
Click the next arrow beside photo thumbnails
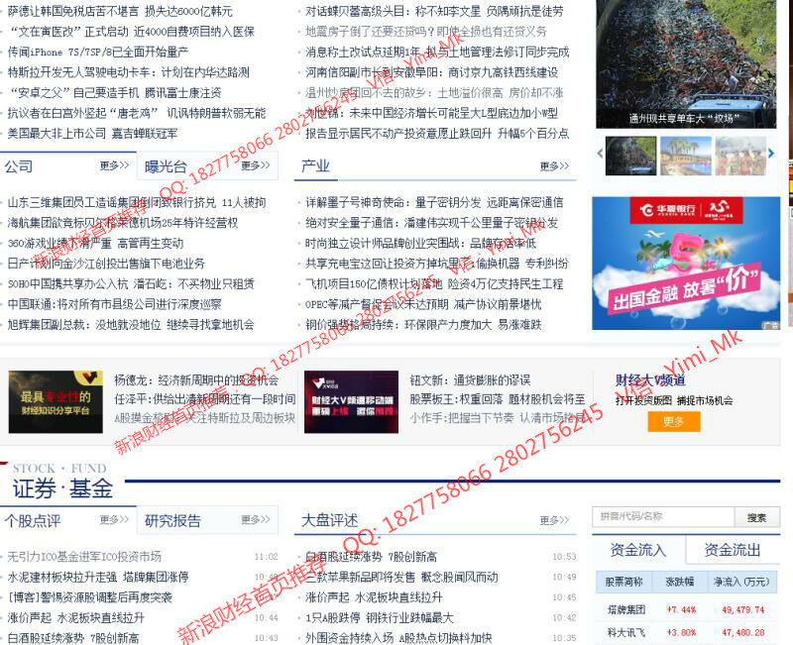point(771,154)
